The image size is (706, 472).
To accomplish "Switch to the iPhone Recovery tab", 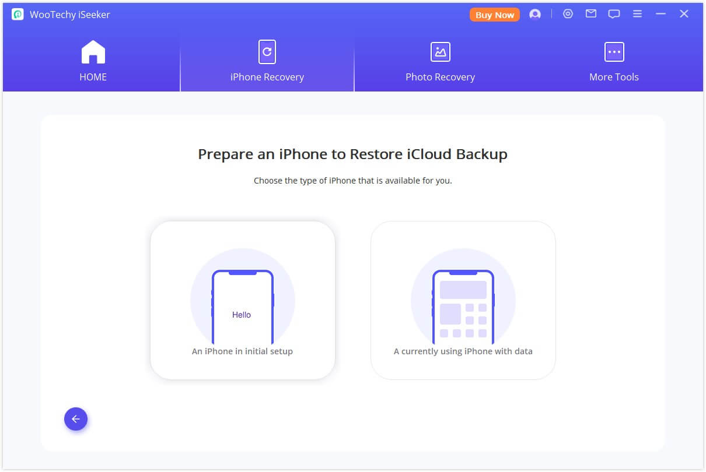I will tap(267, 61).
